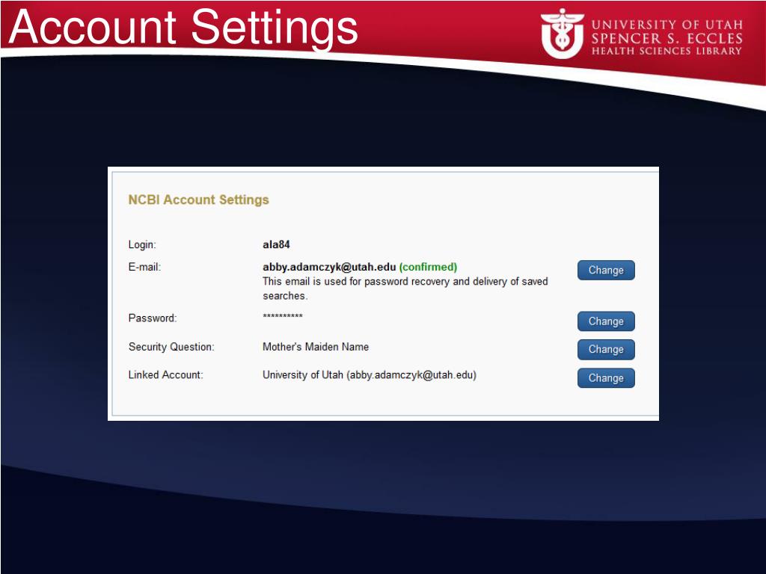Click the Change button for E-mail
The image size is (766, 574).
606,270
